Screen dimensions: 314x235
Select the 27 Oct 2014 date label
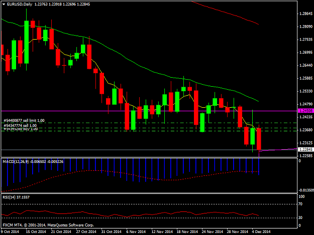point(86,231)
